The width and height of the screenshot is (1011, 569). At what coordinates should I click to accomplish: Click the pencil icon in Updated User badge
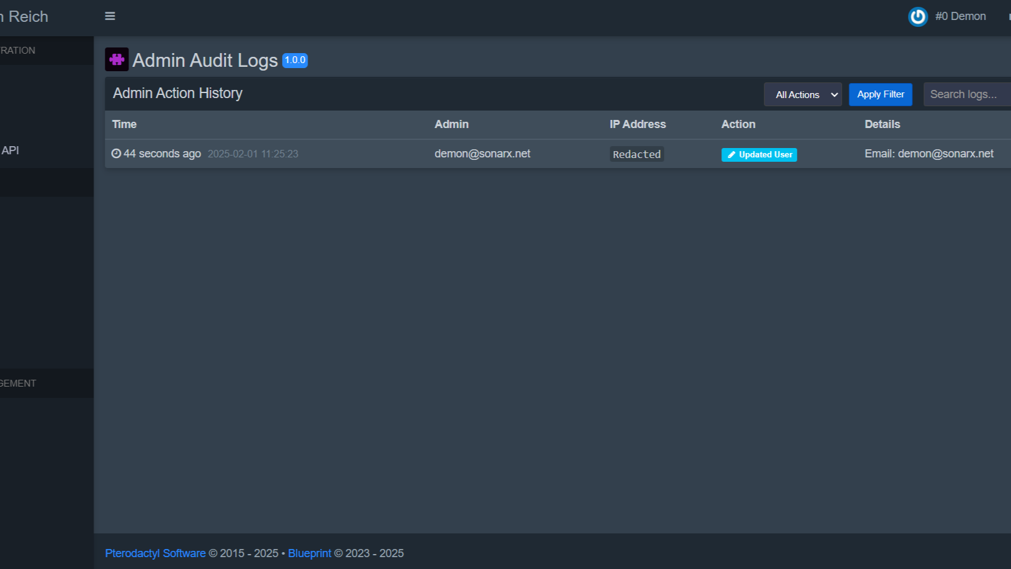coord(731,155)
